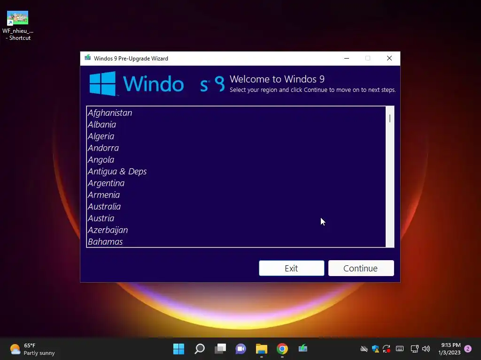Open taskbar Search
This screenshot has width=481, height=360.
tap(199, 349)
